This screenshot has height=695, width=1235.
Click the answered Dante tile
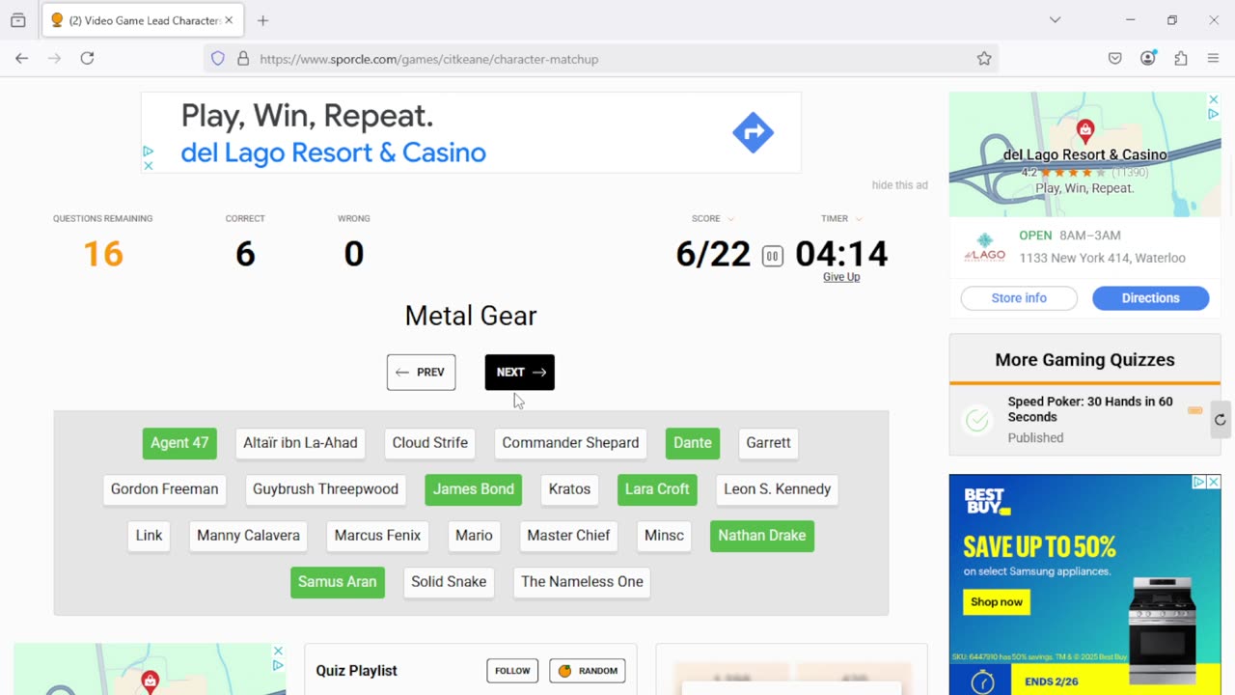pyautogui.click(x=693, y=443)
